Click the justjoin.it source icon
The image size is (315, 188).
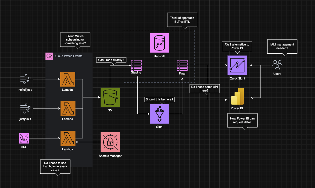coord(25,108)
